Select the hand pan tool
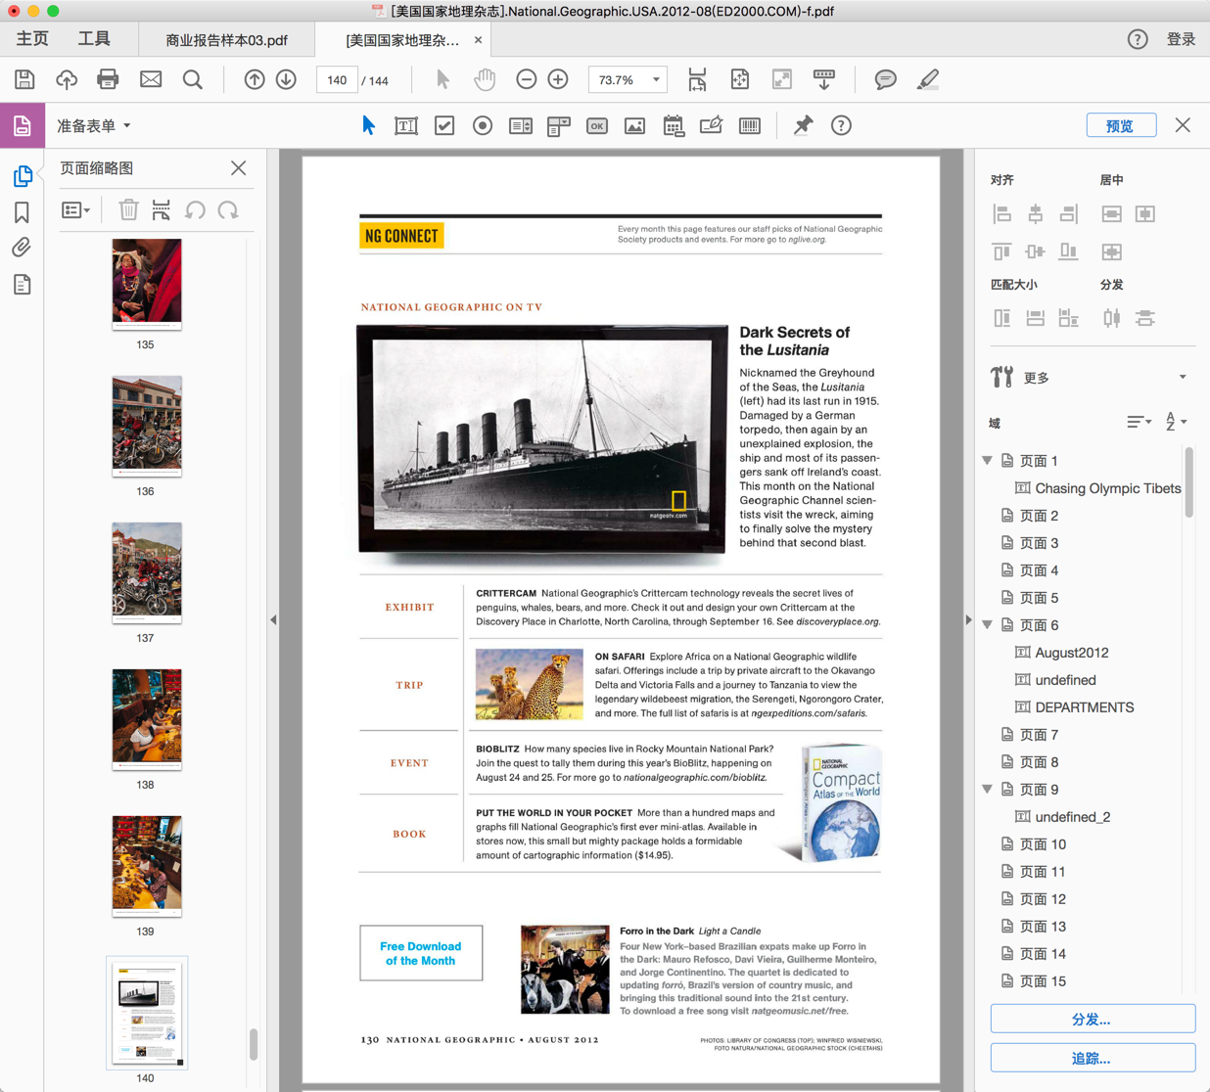Screen dimensions: 1210x1092 (485, 79)
